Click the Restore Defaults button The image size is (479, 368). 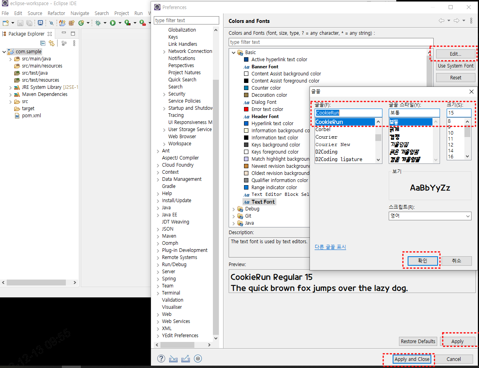coord(418,341)
